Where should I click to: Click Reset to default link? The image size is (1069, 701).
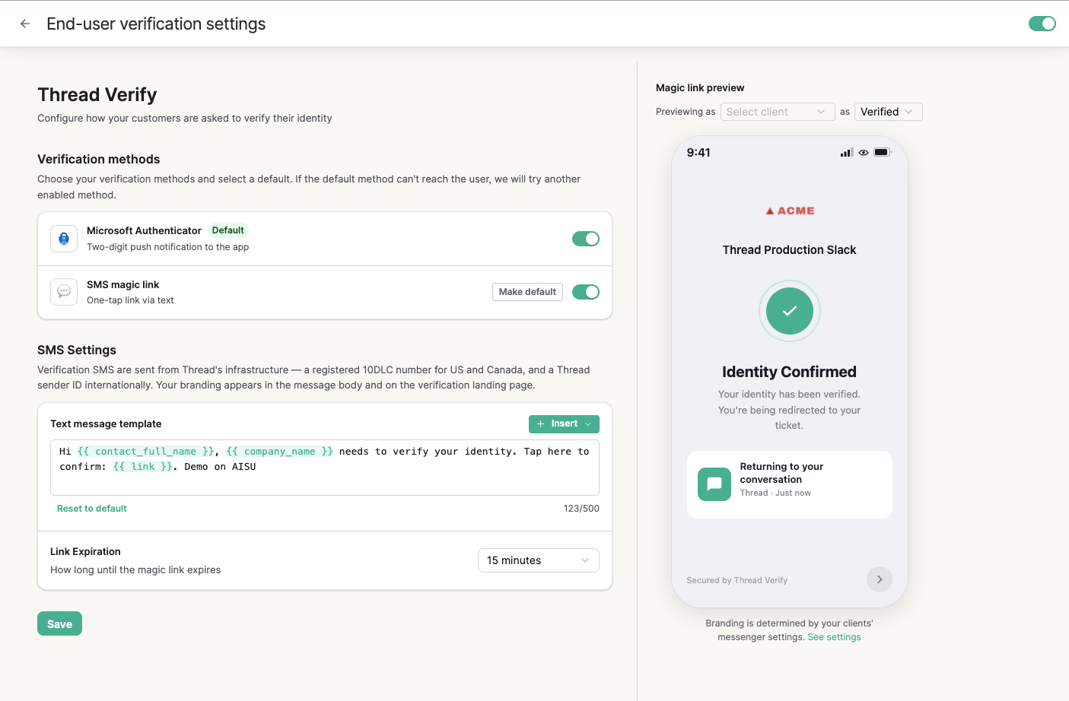tap(92, 509)
